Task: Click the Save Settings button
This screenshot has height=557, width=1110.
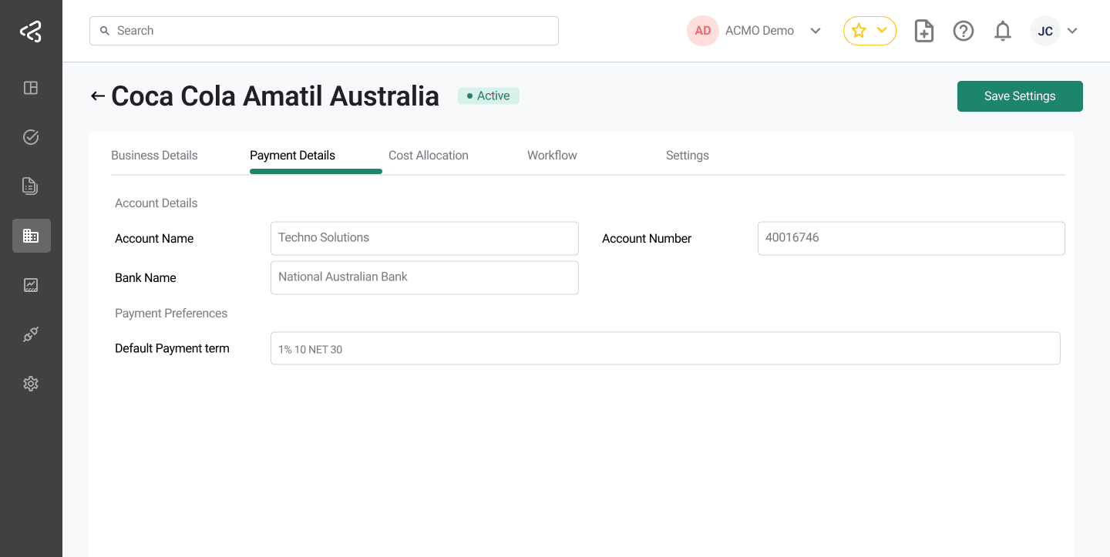Action: tap(1020, 96)
